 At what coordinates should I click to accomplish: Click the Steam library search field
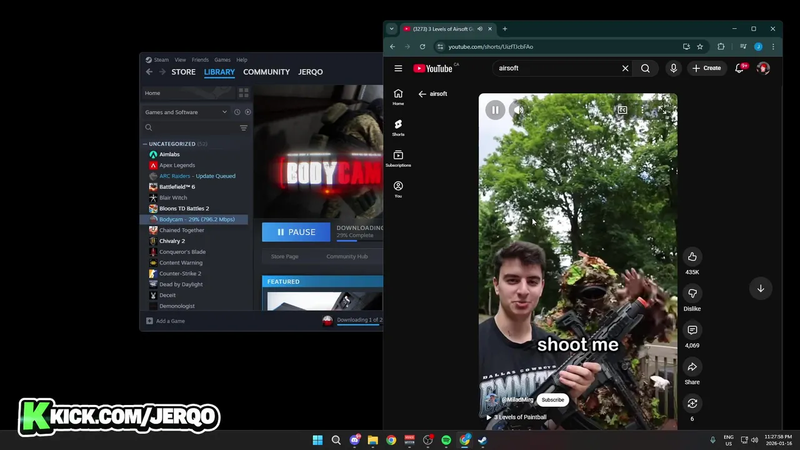(191, 127)
